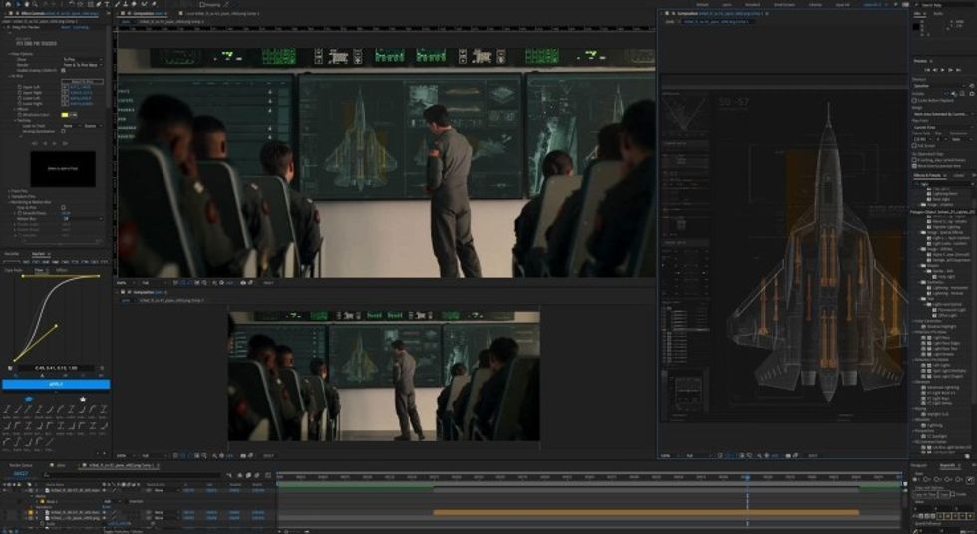The width and height of the screenshot is (977, 534).
Task: Step back one frame in Preview panel
Action: tap(935, 70)
